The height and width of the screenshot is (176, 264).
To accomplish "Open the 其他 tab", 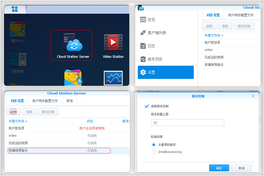I will pos(69,101).
